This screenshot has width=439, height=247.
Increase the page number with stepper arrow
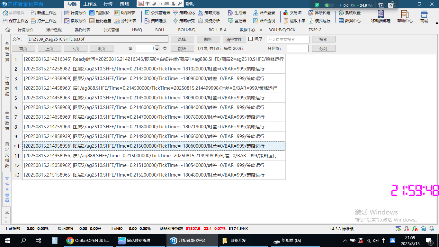157,47
